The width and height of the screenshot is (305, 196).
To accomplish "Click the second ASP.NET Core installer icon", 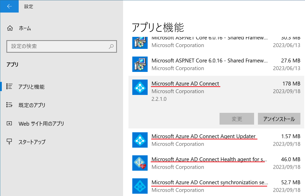I will point(140,64).
